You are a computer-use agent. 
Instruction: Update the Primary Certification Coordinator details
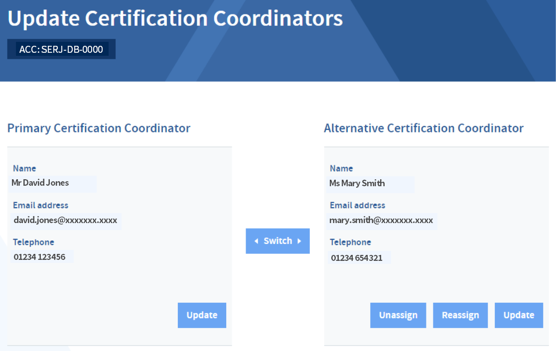coord(202,315)
